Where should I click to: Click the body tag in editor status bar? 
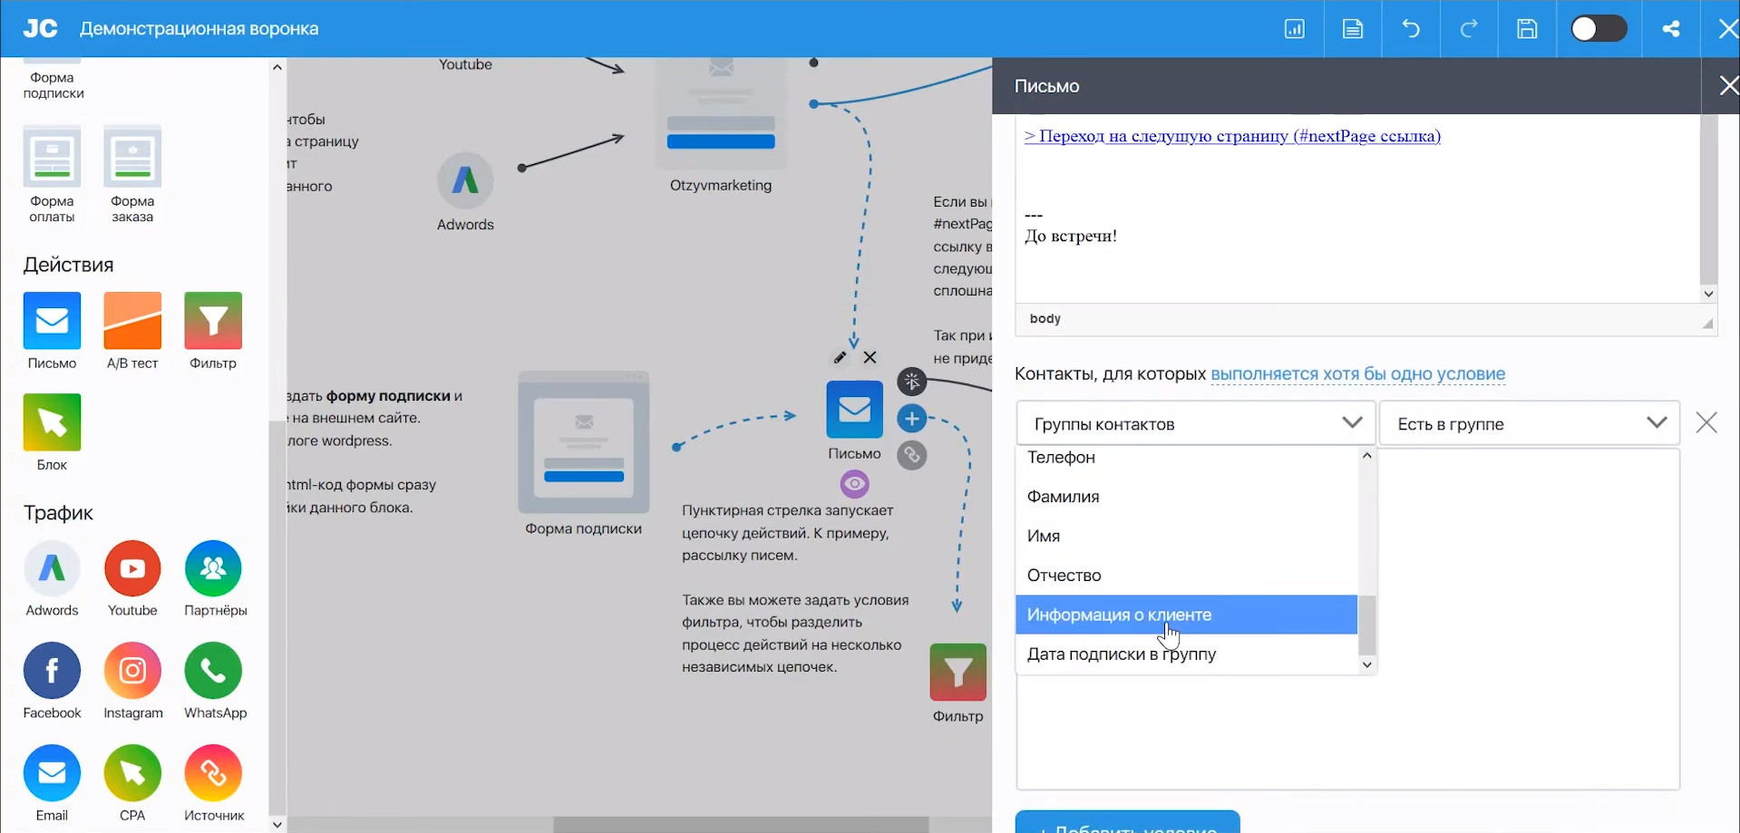[x=1045, y=319]
